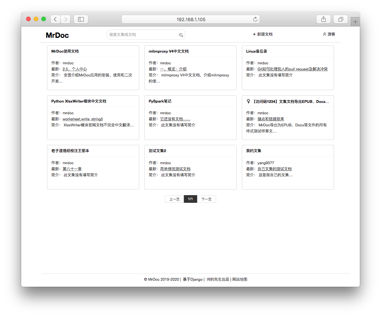Image resolution: width=381 pixels, height=317 pixels.
Task: Click the MrDoc logo
Action: (57, 35)
